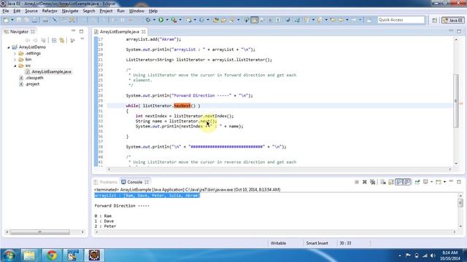Image resolution: width=467 pixels, height=262 pixels.
Task: Switch to the Problems tab
Action: 105,182
